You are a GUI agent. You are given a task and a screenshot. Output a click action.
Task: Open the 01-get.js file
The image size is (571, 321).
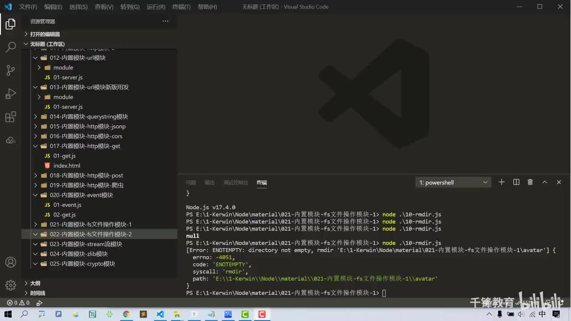[64, 156]
